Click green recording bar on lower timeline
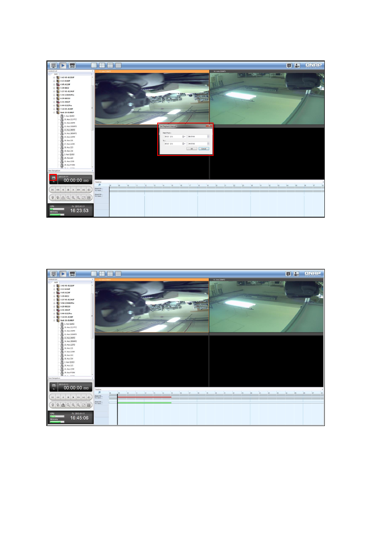The height and width of the screenshot is (541, 382). 145,403
